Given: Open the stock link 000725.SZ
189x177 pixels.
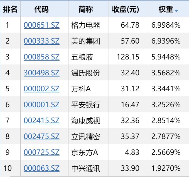Looking at the screenshot, I should [41, 152].
